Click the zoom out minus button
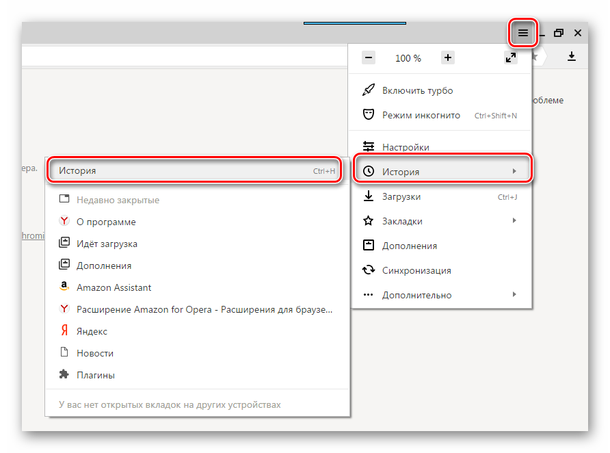Screen dimensions: 610x453 (369, 58)
